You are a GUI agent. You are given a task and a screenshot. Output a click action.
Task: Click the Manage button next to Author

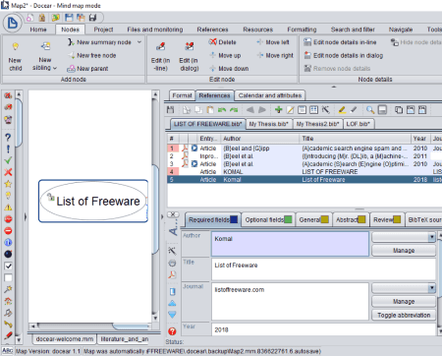point(404,251)
